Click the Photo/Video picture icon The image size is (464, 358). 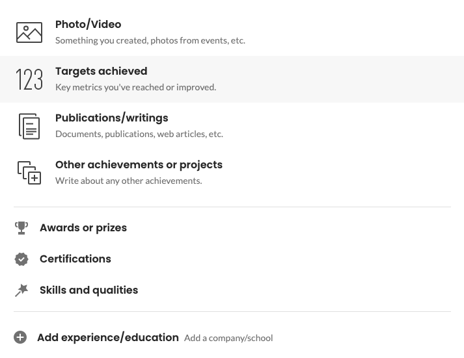pos(29,32)
